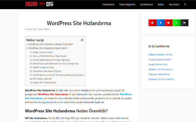Open the Sertifikalarımız menu item
Screen dimensions: 196x122
pyautogui.click(x=146, y=5)
